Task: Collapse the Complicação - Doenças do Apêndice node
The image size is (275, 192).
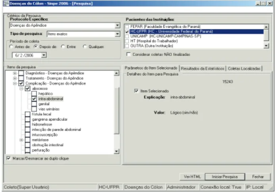Action: tap(15, 83)
